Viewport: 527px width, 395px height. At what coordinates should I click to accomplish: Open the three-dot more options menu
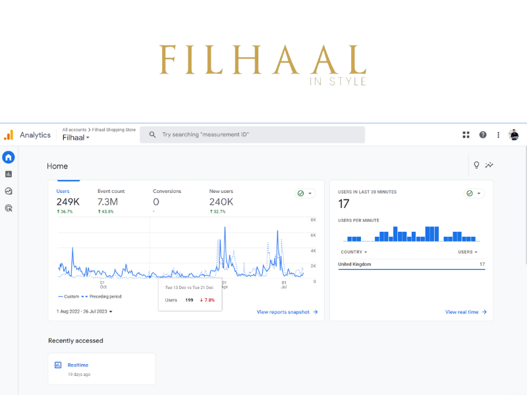coord(499,135)
